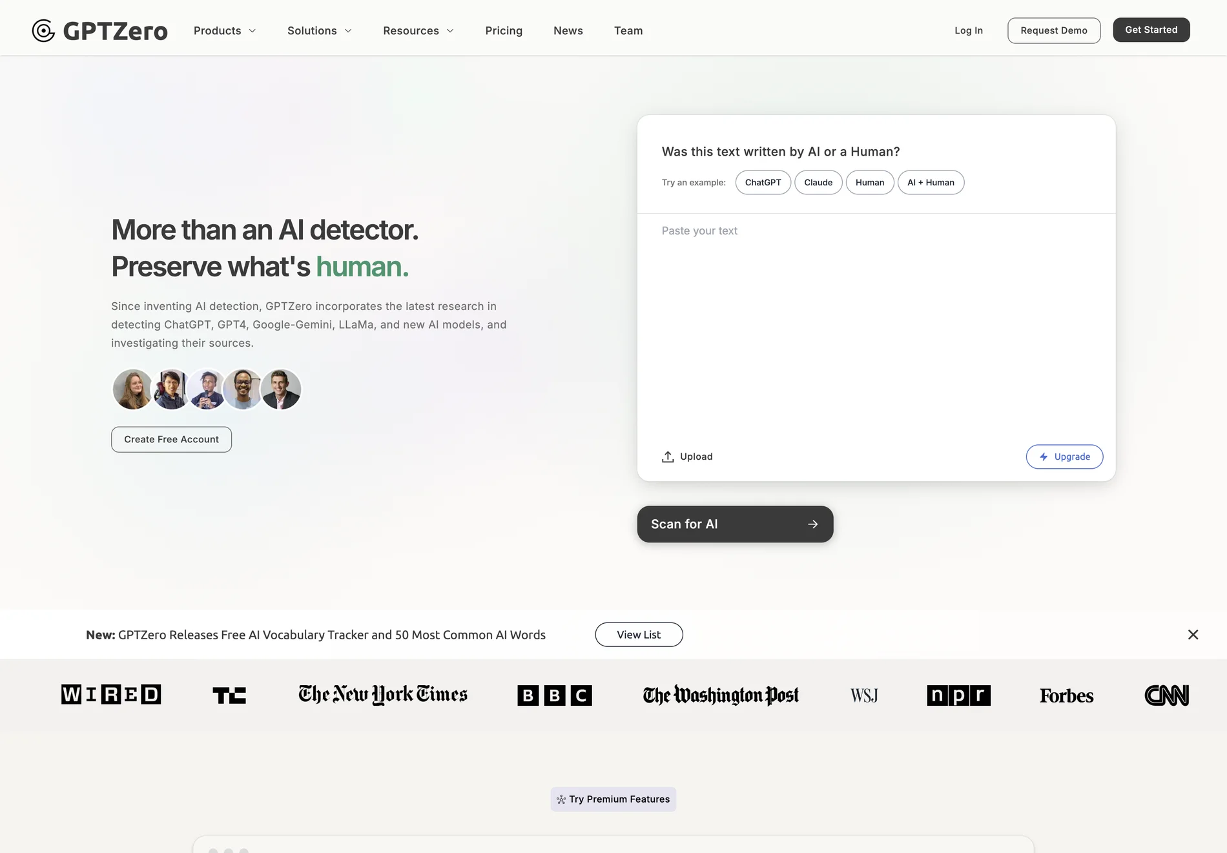This screenshot has height=853, width=1227.
Task: Click the TechCrunch TC logo
Action: 229,695
